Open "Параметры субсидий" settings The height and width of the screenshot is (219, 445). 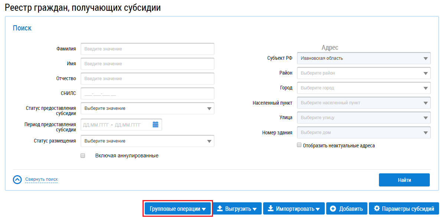(404, 209)
